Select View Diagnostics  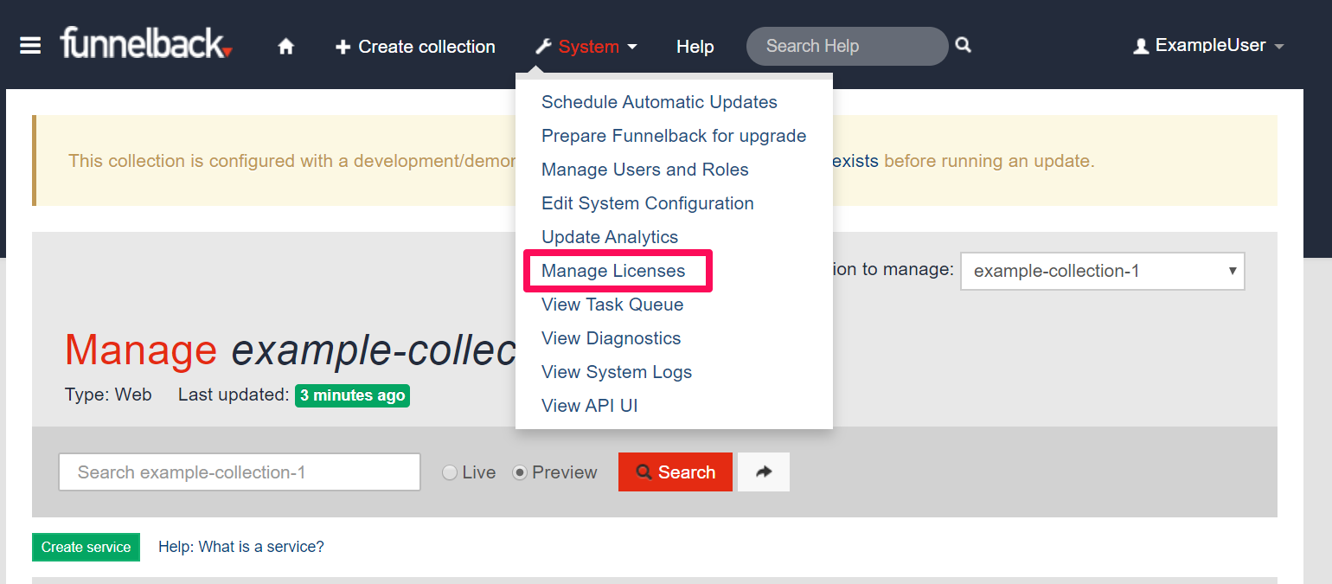click(612, 338)
